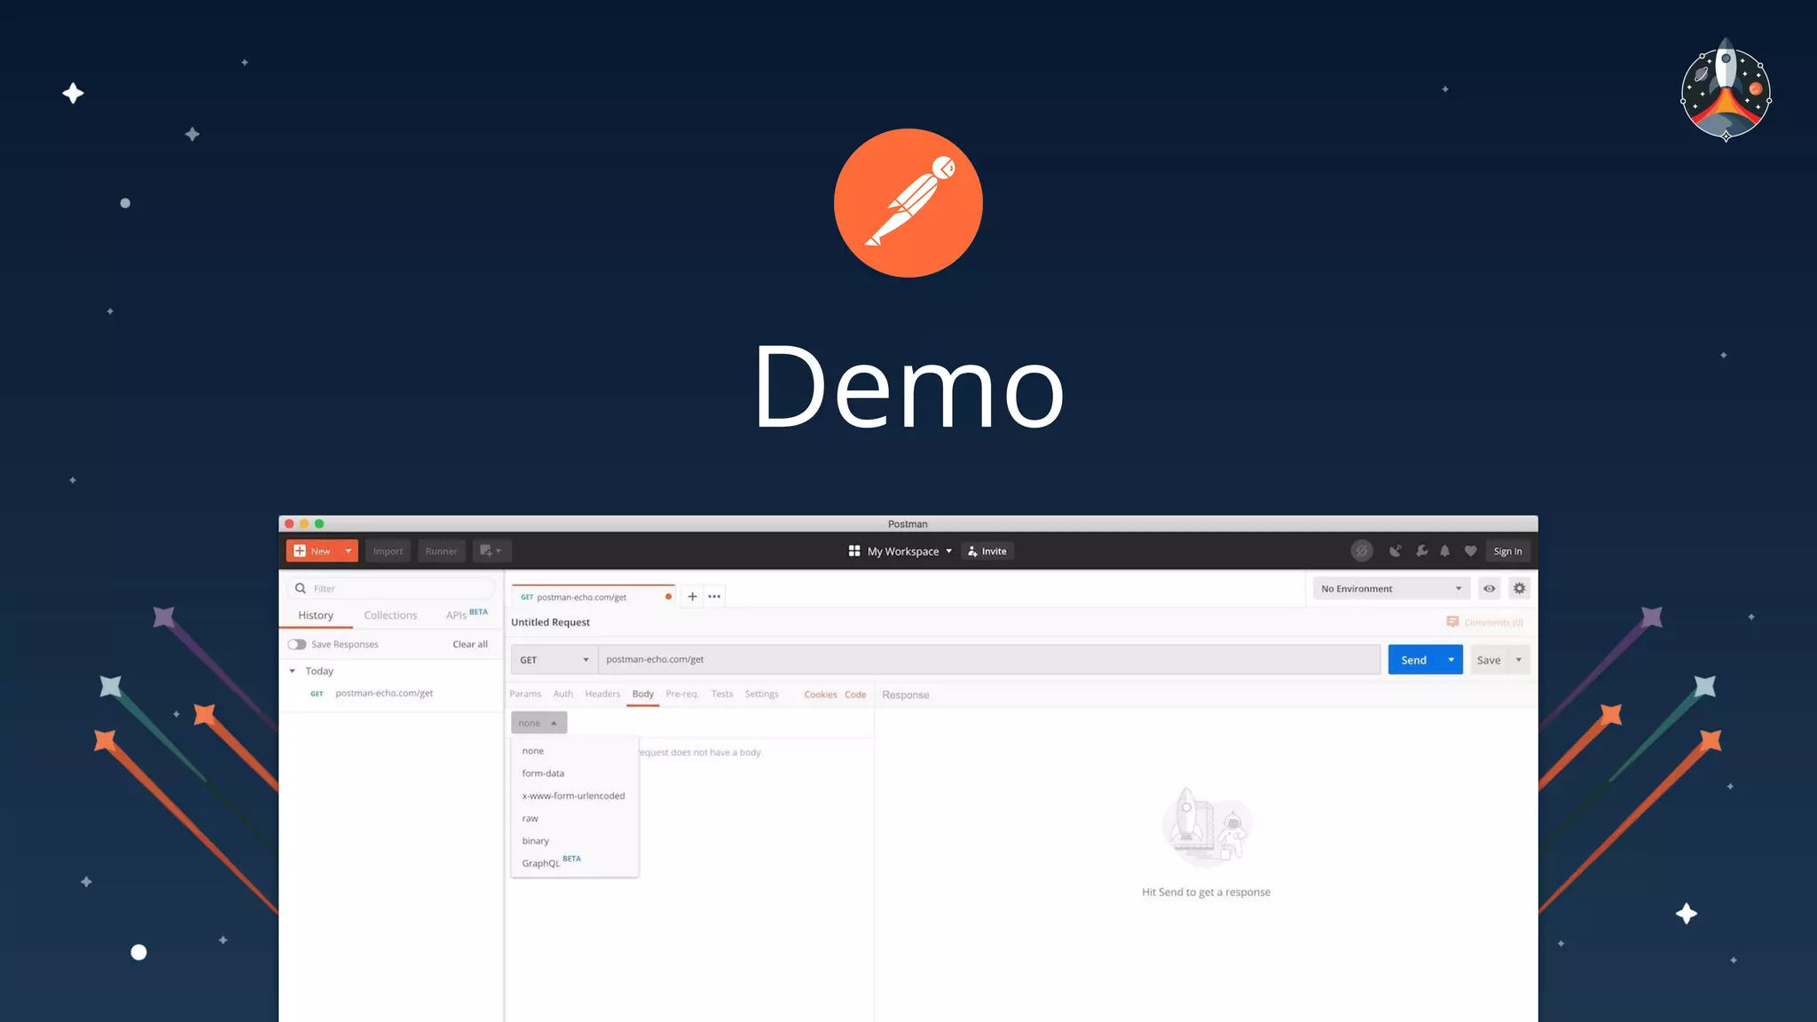Click the environment quick look eye icon
This screenshot has height=1022, width=1817.
[1490, 588]
